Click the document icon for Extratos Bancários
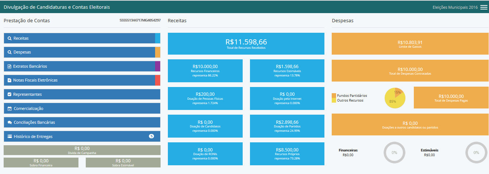This screenshot has height=174, width=489. click(x=9, y=66)
